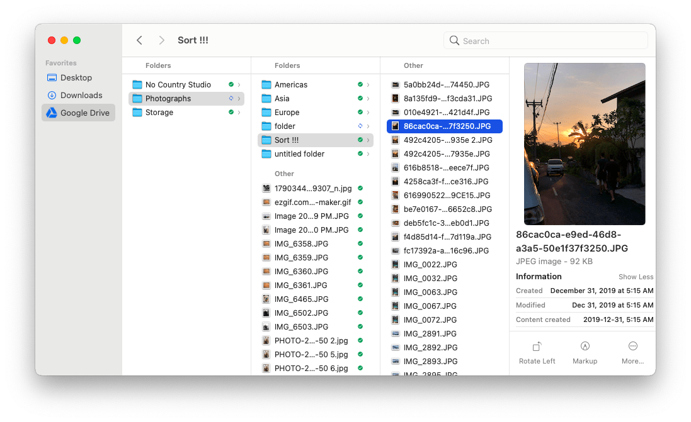Navigate back using the back arrow

pos(139,40)
